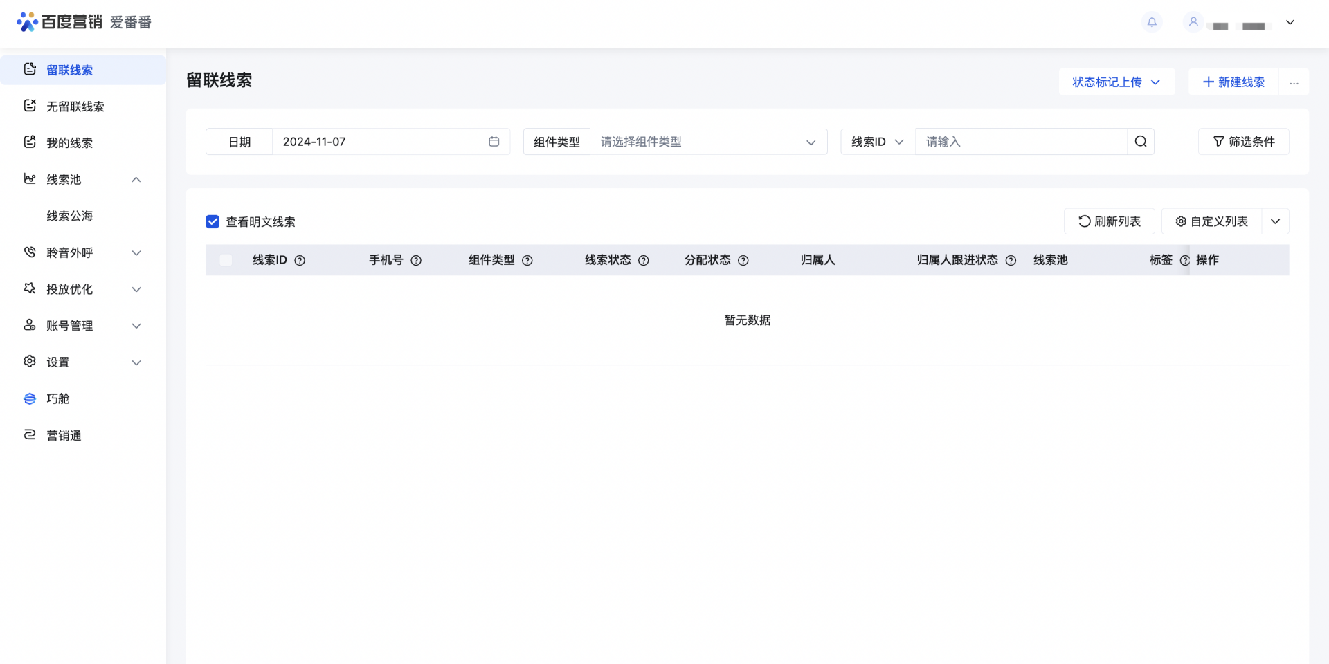
Task: Focus the 请输入 search input field
Action: (1022, 142)
